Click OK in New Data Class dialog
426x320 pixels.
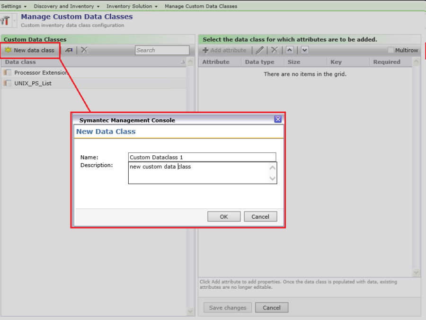(224, 216)
